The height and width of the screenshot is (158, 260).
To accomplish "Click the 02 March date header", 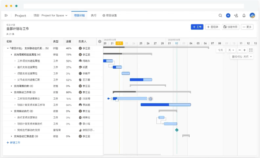I will tap(177, 43).
